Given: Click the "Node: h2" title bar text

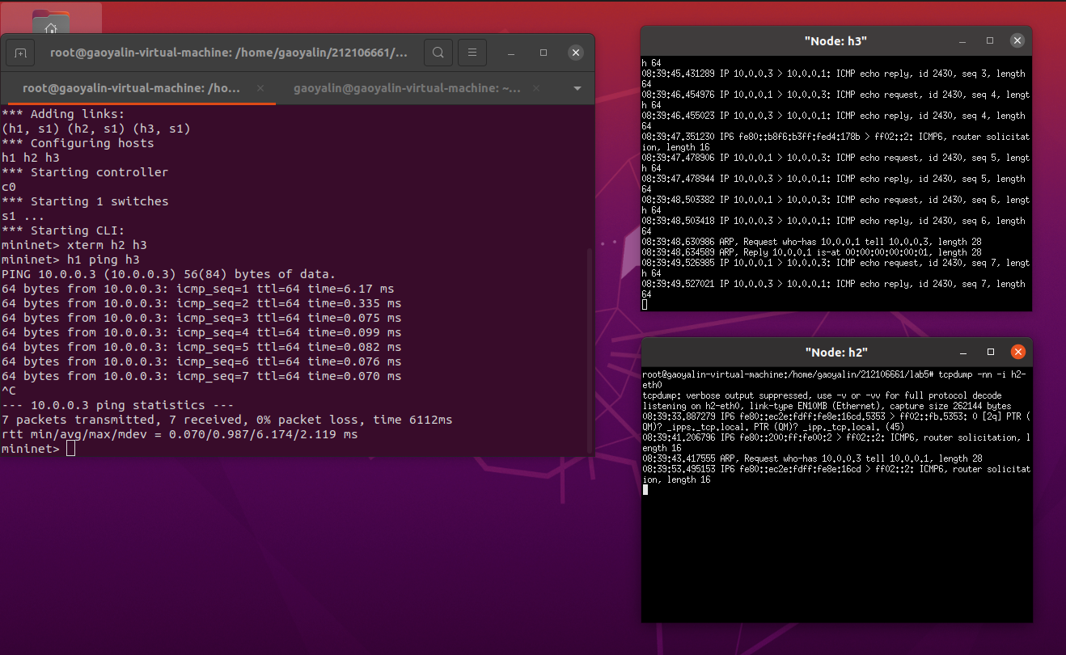Looking at the screenshot, I should 836,352.
